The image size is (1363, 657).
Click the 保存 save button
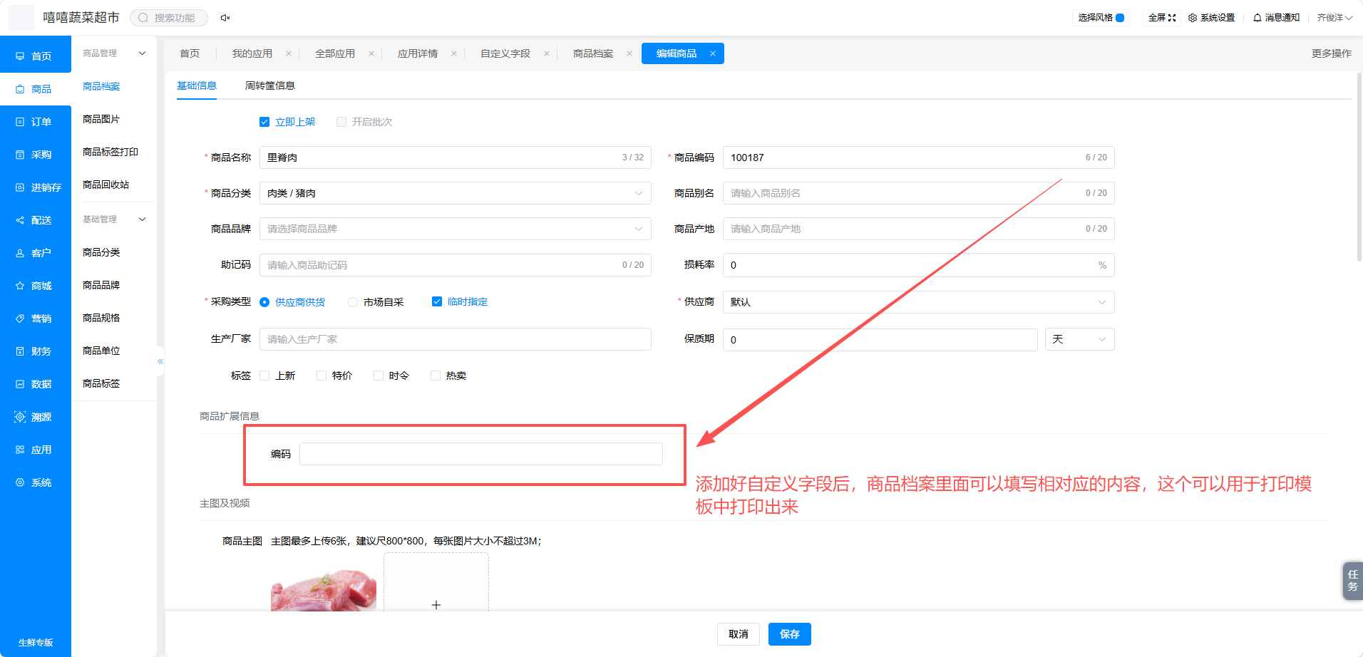[x=790, y=634]
